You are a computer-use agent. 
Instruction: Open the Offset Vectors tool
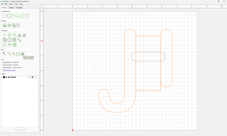point(5,40)
